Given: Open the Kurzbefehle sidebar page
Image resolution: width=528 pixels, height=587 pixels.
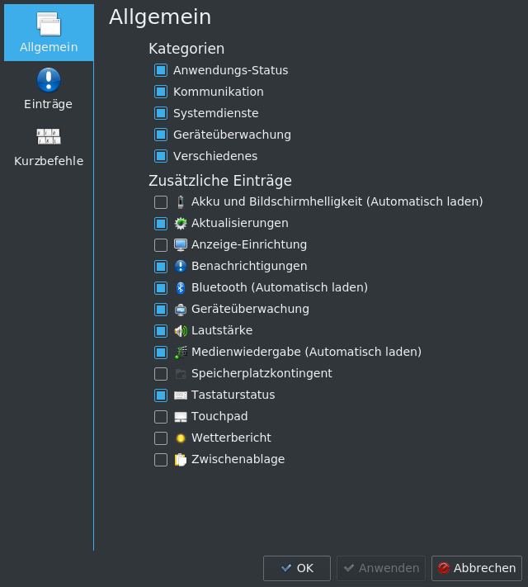Looking at the screenshot, I should click(x=49, y=146).
